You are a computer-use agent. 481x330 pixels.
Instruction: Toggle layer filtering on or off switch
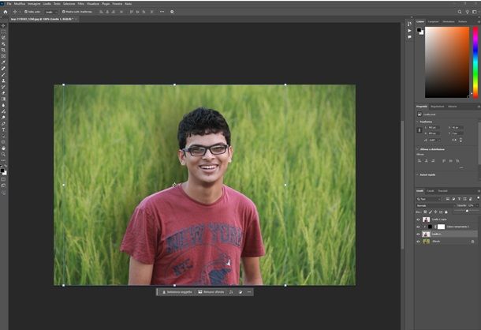[x=478, y=198]
